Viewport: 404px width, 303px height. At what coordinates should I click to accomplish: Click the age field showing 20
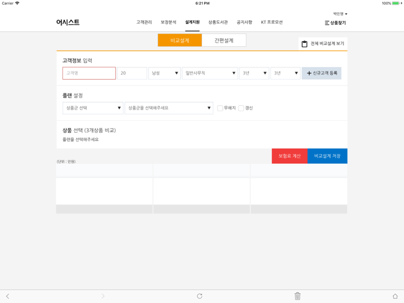pyautogui.click(x=132, y=73)
